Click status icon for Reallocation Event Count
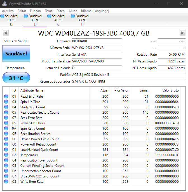188x192 pixels. coord(6,160)
